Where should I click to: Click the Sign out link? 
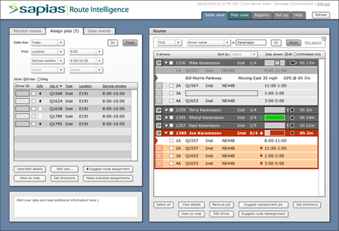pos(323,4)
